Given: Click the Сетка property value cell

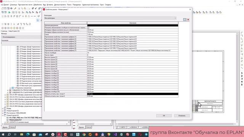Looking at the screenshot, I should pyautogui.click(x=133, y=35).
